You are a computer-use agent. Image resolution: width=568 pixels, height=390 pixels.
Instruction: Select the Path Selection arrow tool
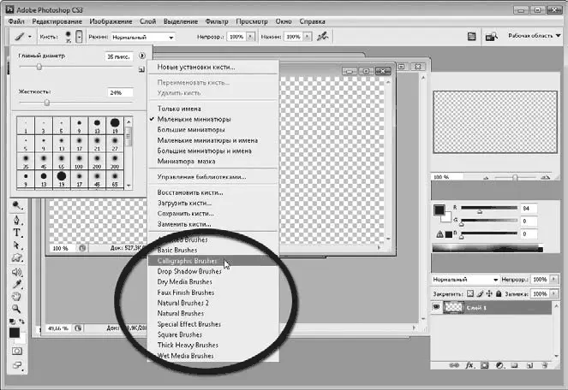(x=16, y=245)
